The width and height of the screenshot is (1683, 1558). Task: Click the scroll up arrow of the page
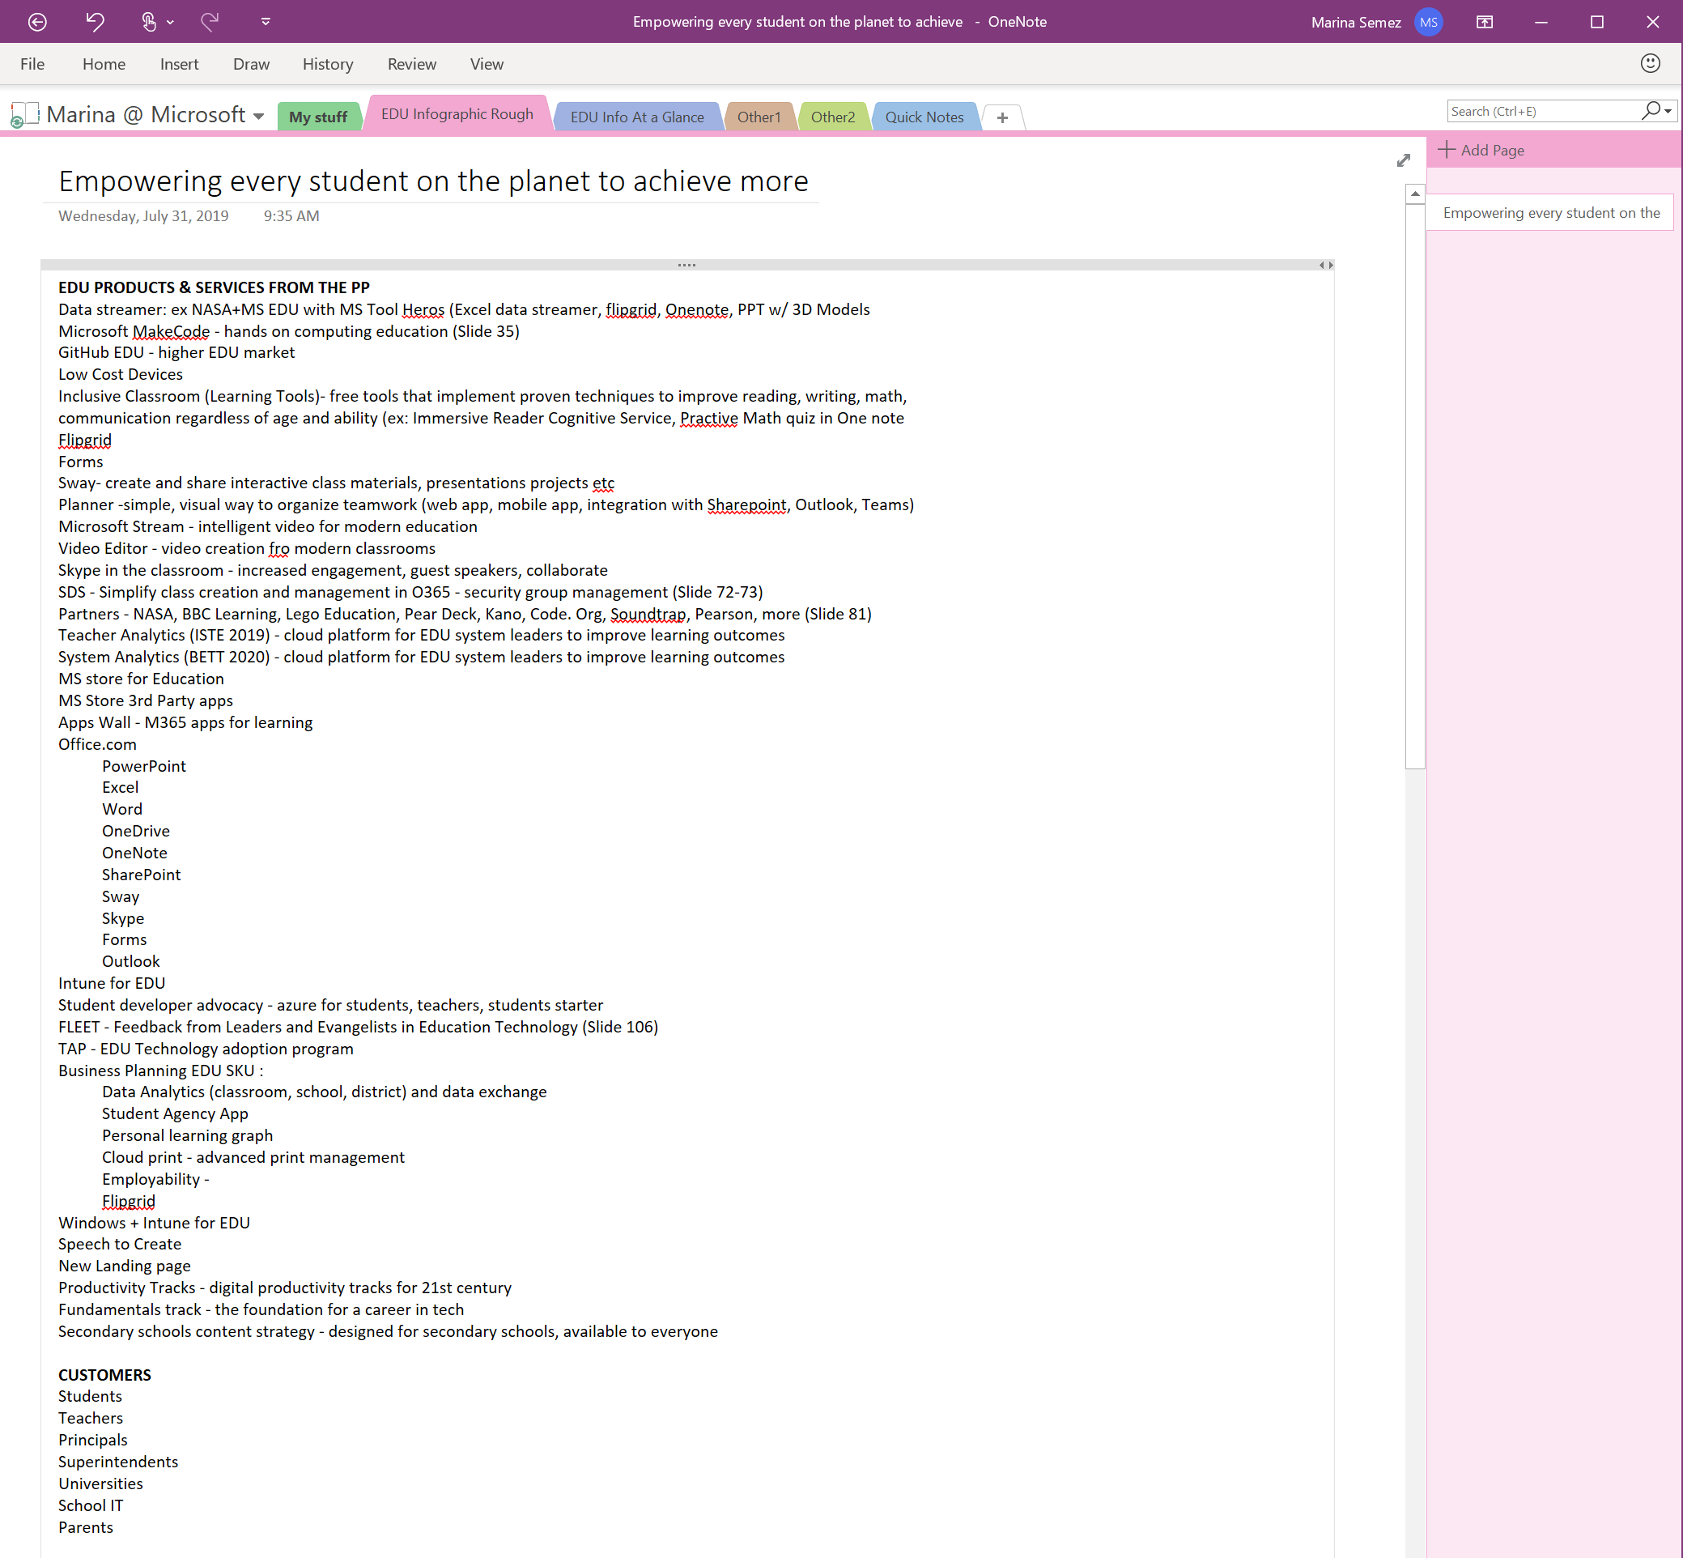(1415, 194)
